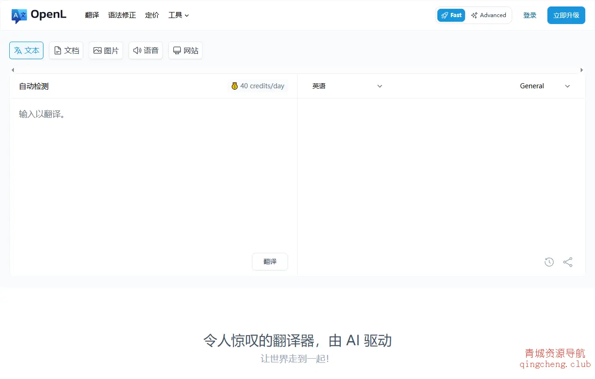The width and height of the screenshot is (595, 379).
Task: Select the 文本 text translation icon tab
Action: tap(26, 50)
